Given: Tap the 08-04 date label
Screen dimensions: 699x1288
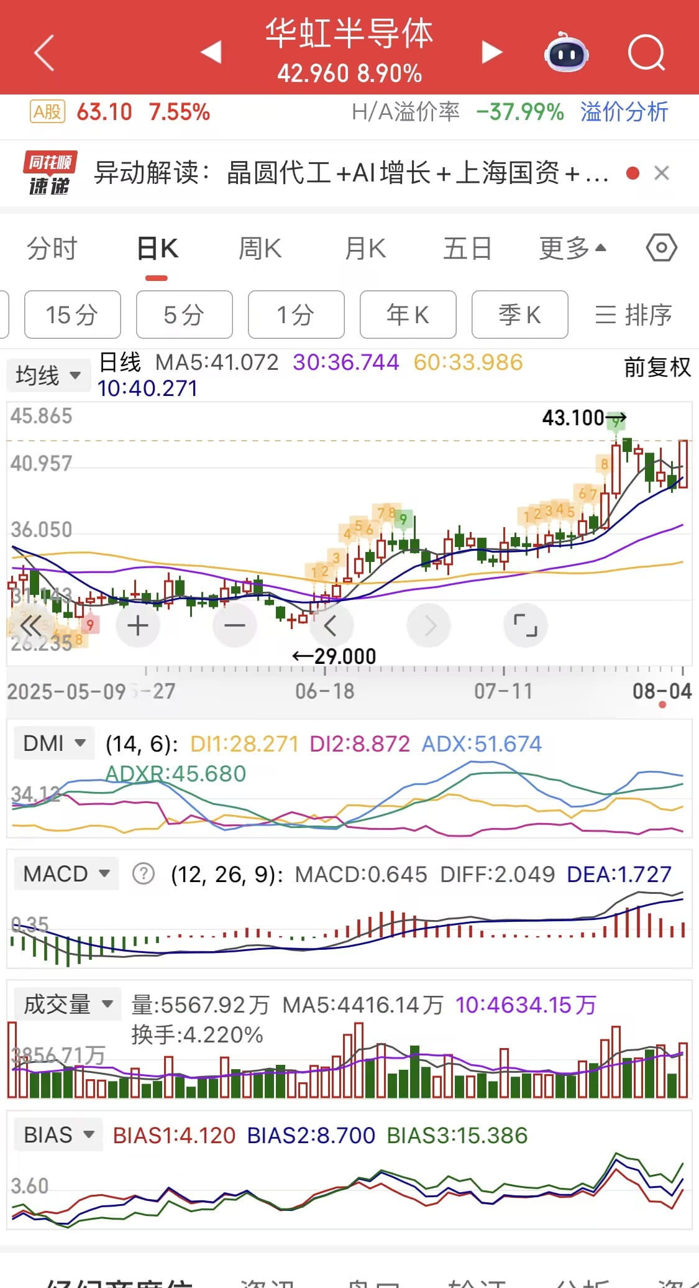Looking at the screenshot, I should [x=662, y=691].
